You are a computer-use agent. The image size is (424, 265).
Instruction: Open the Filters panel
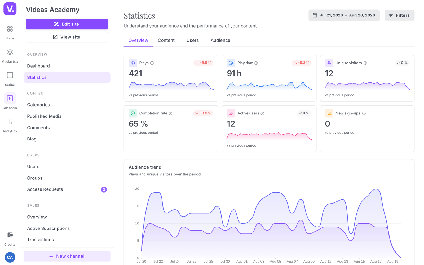click(399, 15)
